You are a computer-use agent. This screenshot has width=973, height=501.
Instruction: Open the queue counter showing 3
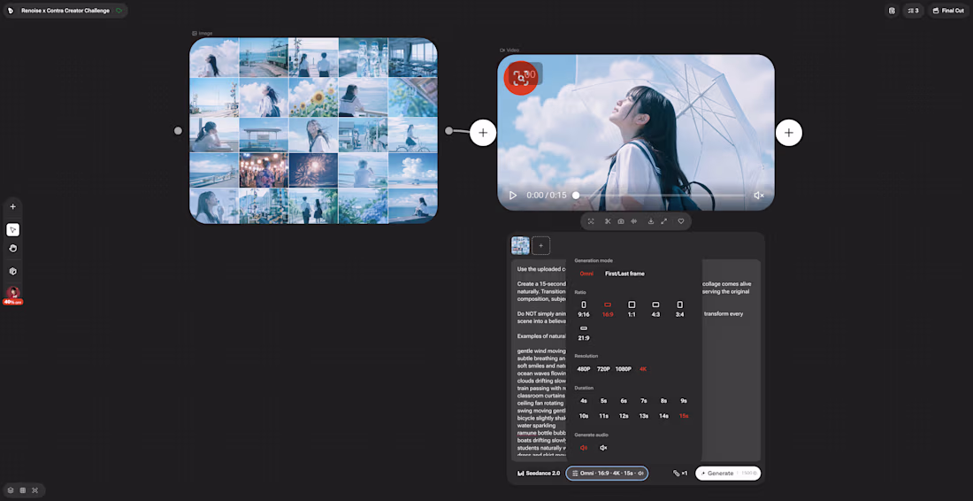point(913,11)
